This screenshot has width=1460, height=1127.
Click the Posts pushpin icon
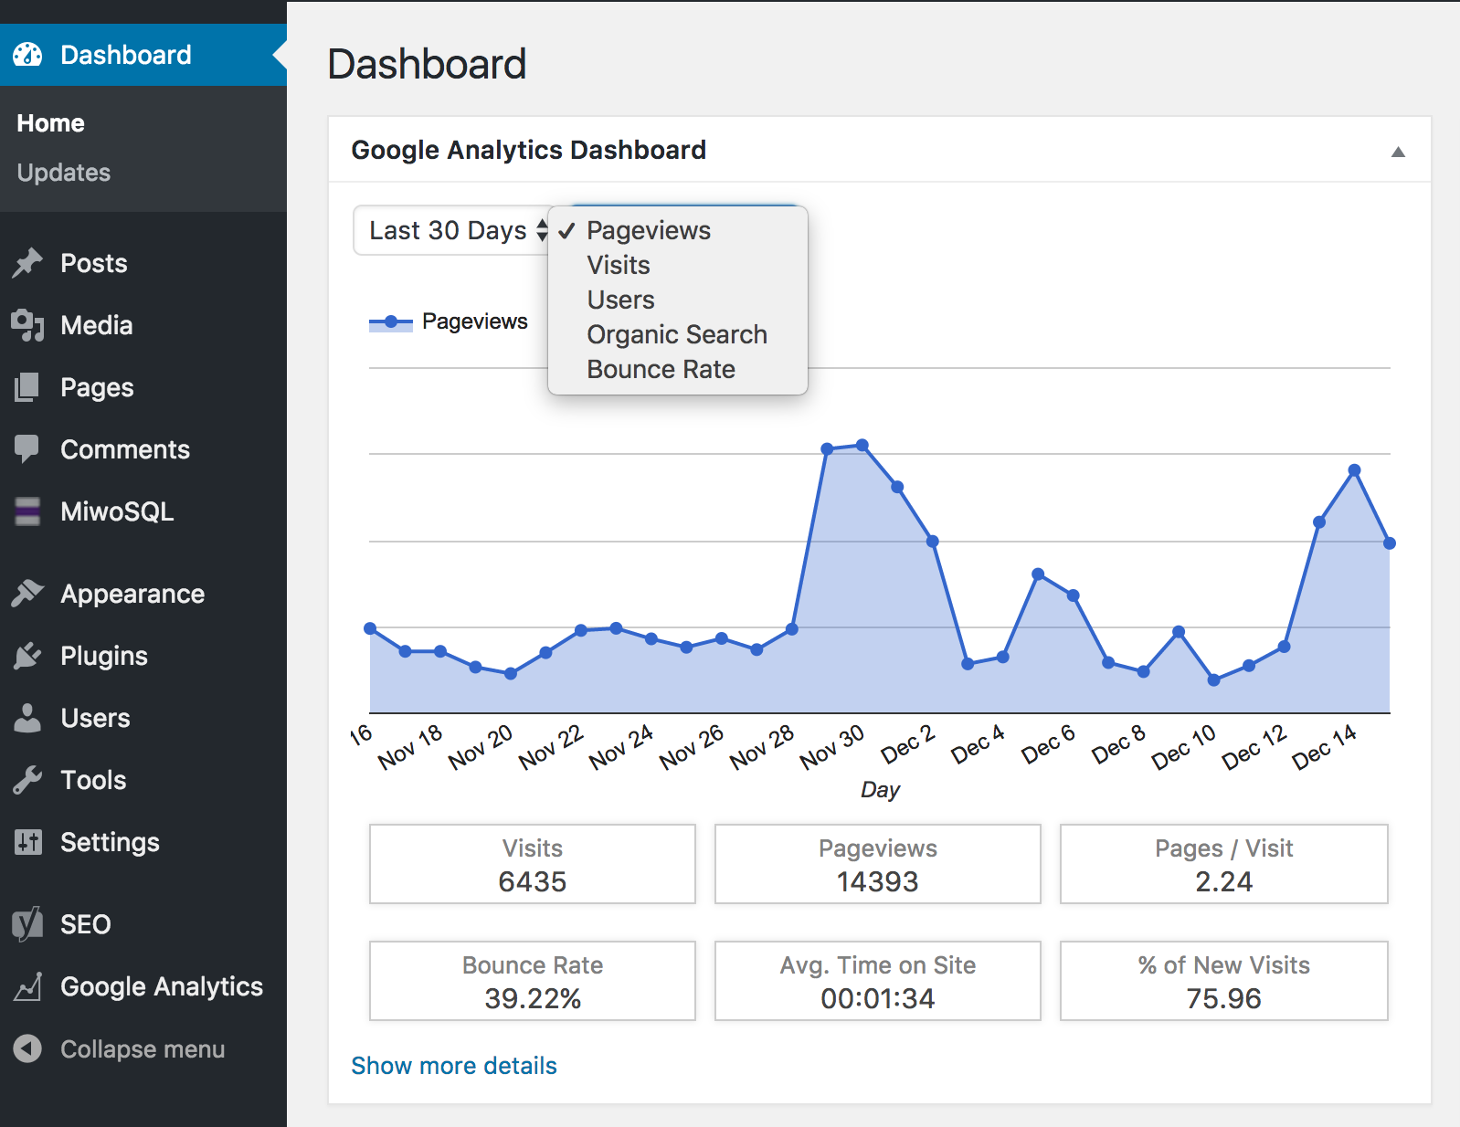pyautogui.click(x=27, y=263)
